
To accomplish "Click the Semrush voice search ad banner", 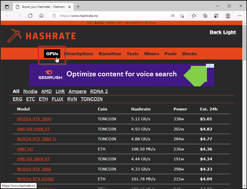I will [122, 75].
